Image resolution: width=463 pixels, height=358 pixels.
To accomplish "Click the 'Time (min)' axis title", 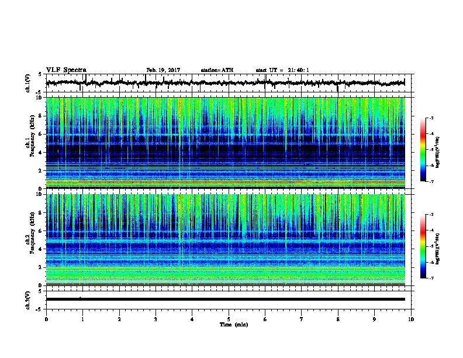I will tap(234, 325).
